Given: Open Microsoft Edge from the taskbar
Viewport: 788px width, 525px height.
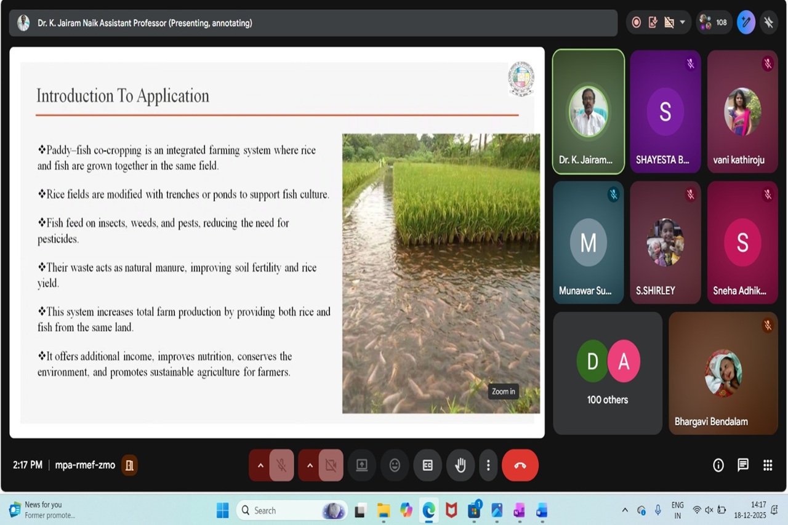Looking at the screenshot, I should [x=428, y=510].
